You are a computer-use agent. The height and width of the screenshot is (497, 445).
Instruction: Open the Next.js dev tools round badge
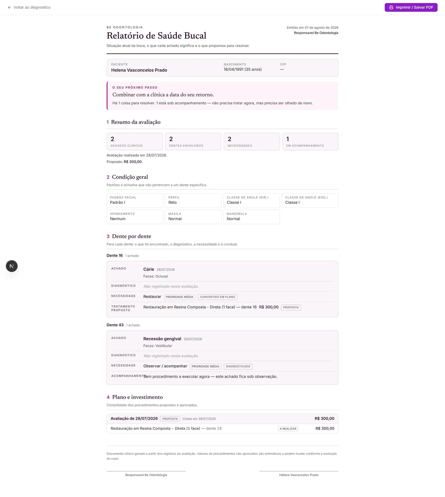(12, 266)
